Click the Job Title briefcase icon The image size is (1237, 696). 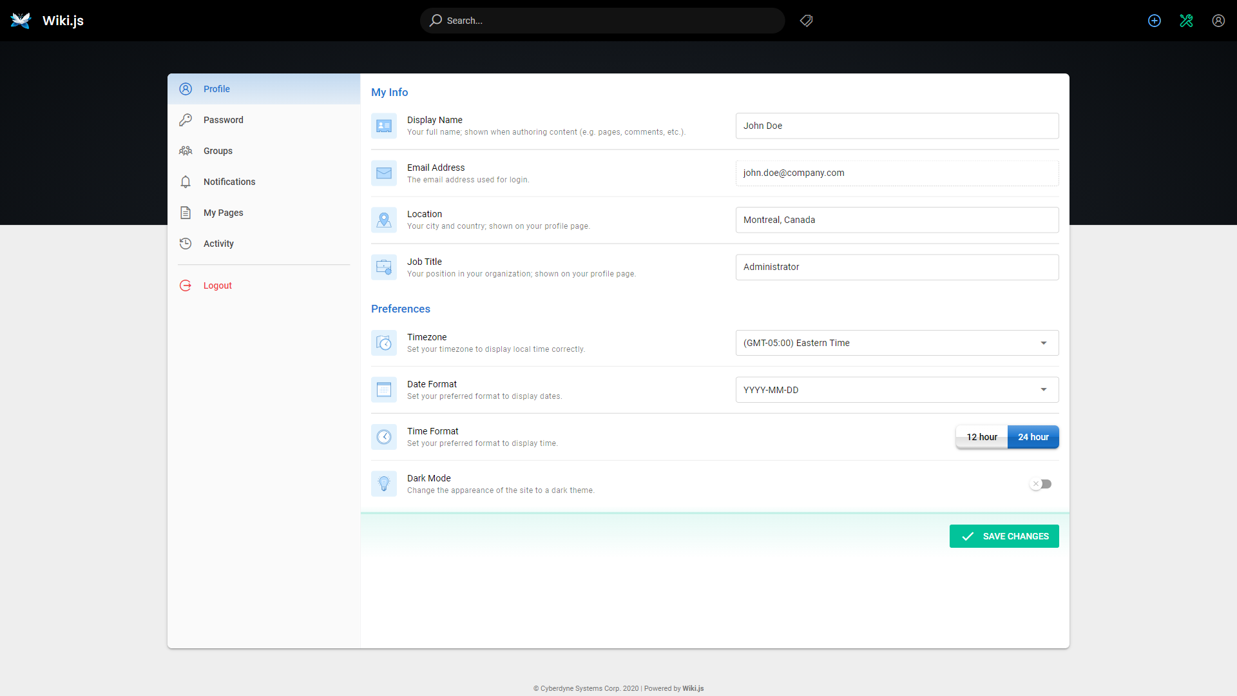click(384, 267)
